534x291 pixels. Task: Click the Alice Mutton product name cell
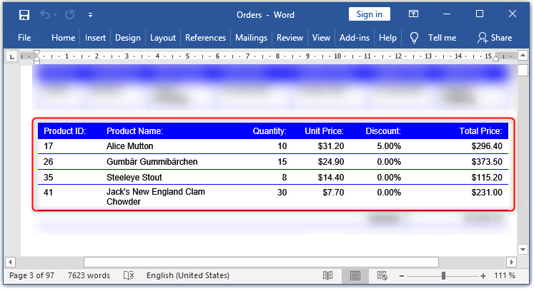pyautogui.click(x=130, y=146)
